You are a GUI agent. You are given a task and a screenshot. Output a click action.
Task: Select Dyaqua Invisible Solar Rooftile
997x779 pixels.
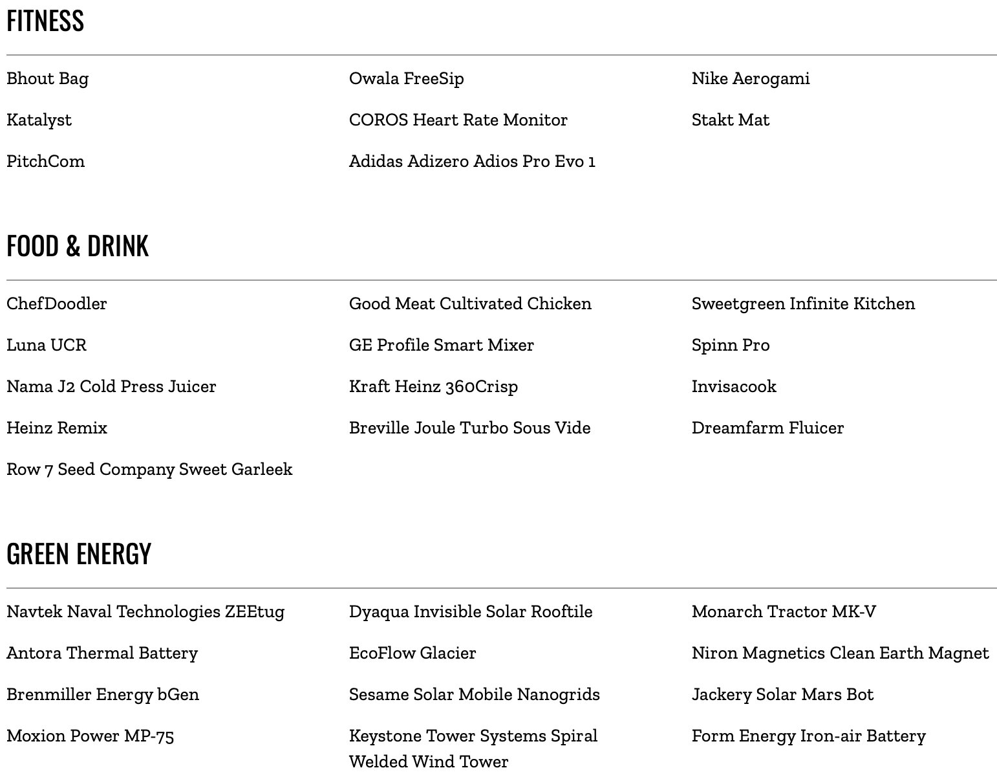pos(471,612)
